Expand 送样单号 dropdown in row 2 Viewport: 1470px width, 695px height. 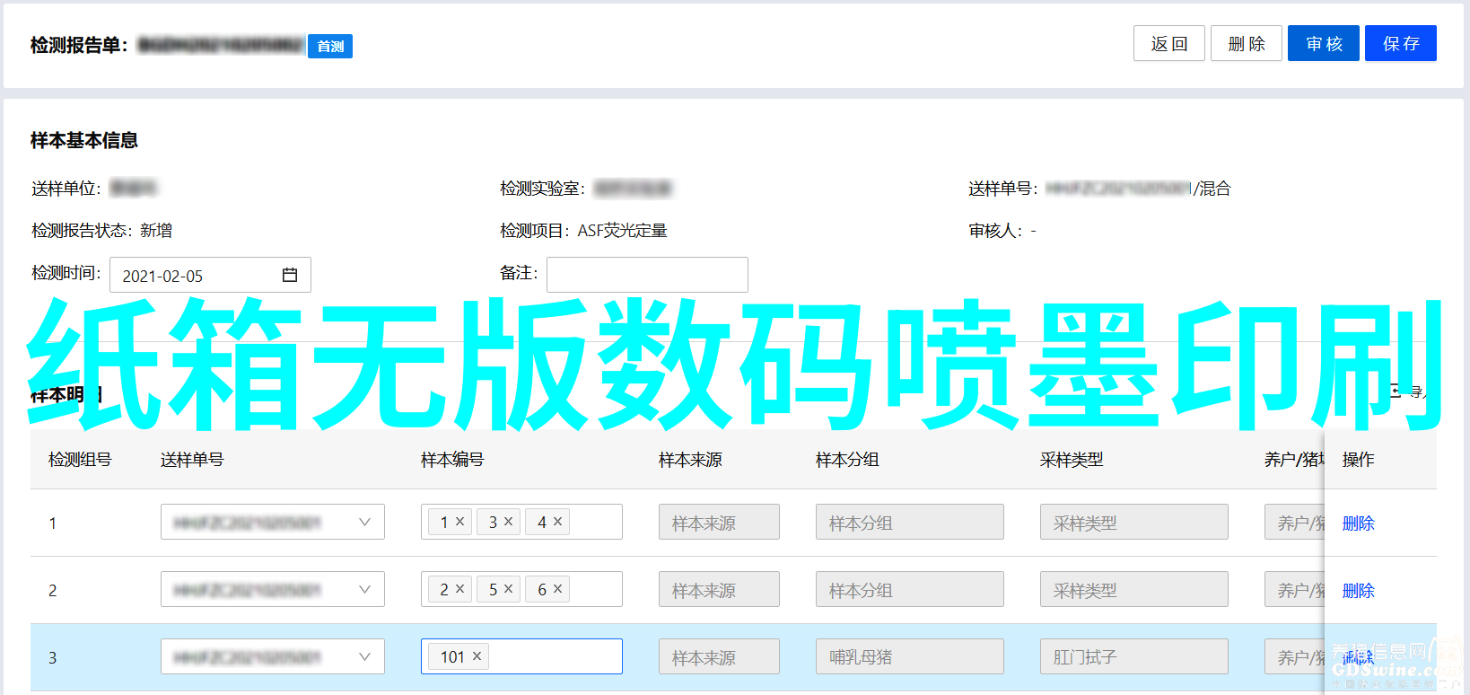[364, 589]
